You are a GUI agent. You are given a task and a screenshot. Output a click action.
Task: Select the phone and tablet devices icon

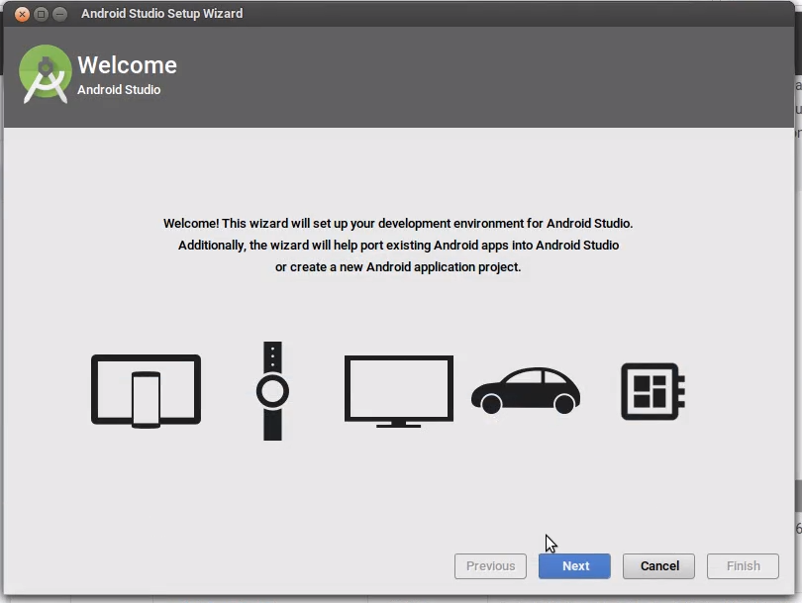point(145,390)
